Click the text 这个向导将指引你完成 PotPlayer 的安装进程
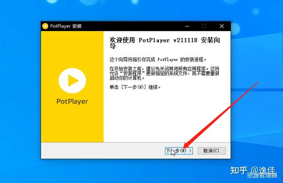The width and height of the screenshot is (283, 183). pyautogui.click(x=158, y=59)
